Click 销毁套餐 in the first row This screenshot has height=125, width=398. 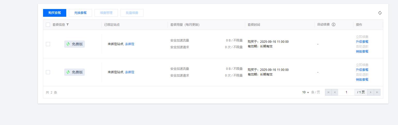[x=362, y=52]
